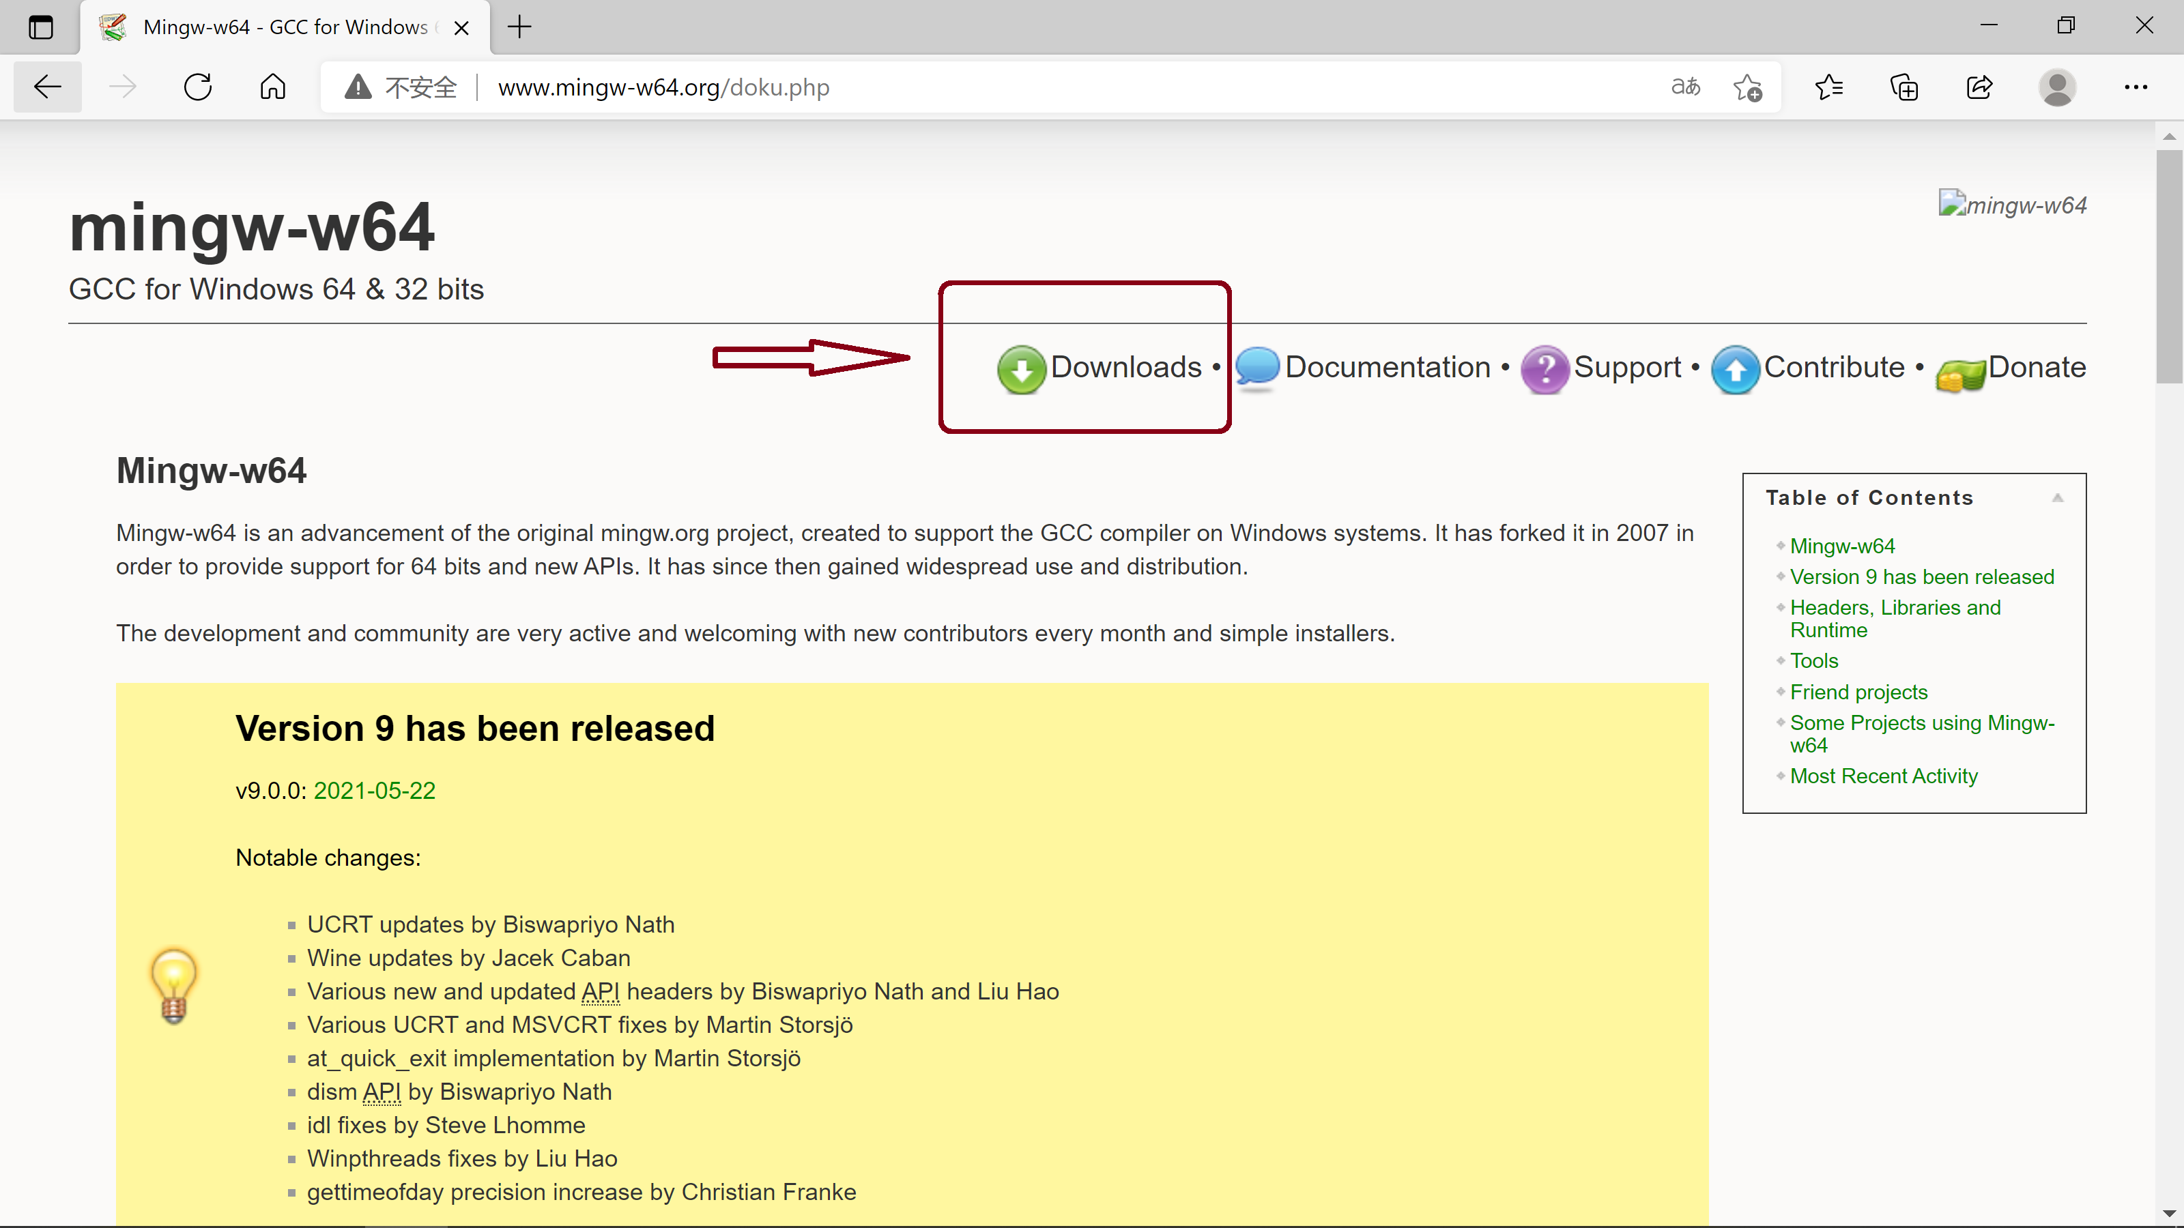Screen dimensions: 2184x1228
Task: Click the blue Contribute arrow icon
Action: point(1735,370)
